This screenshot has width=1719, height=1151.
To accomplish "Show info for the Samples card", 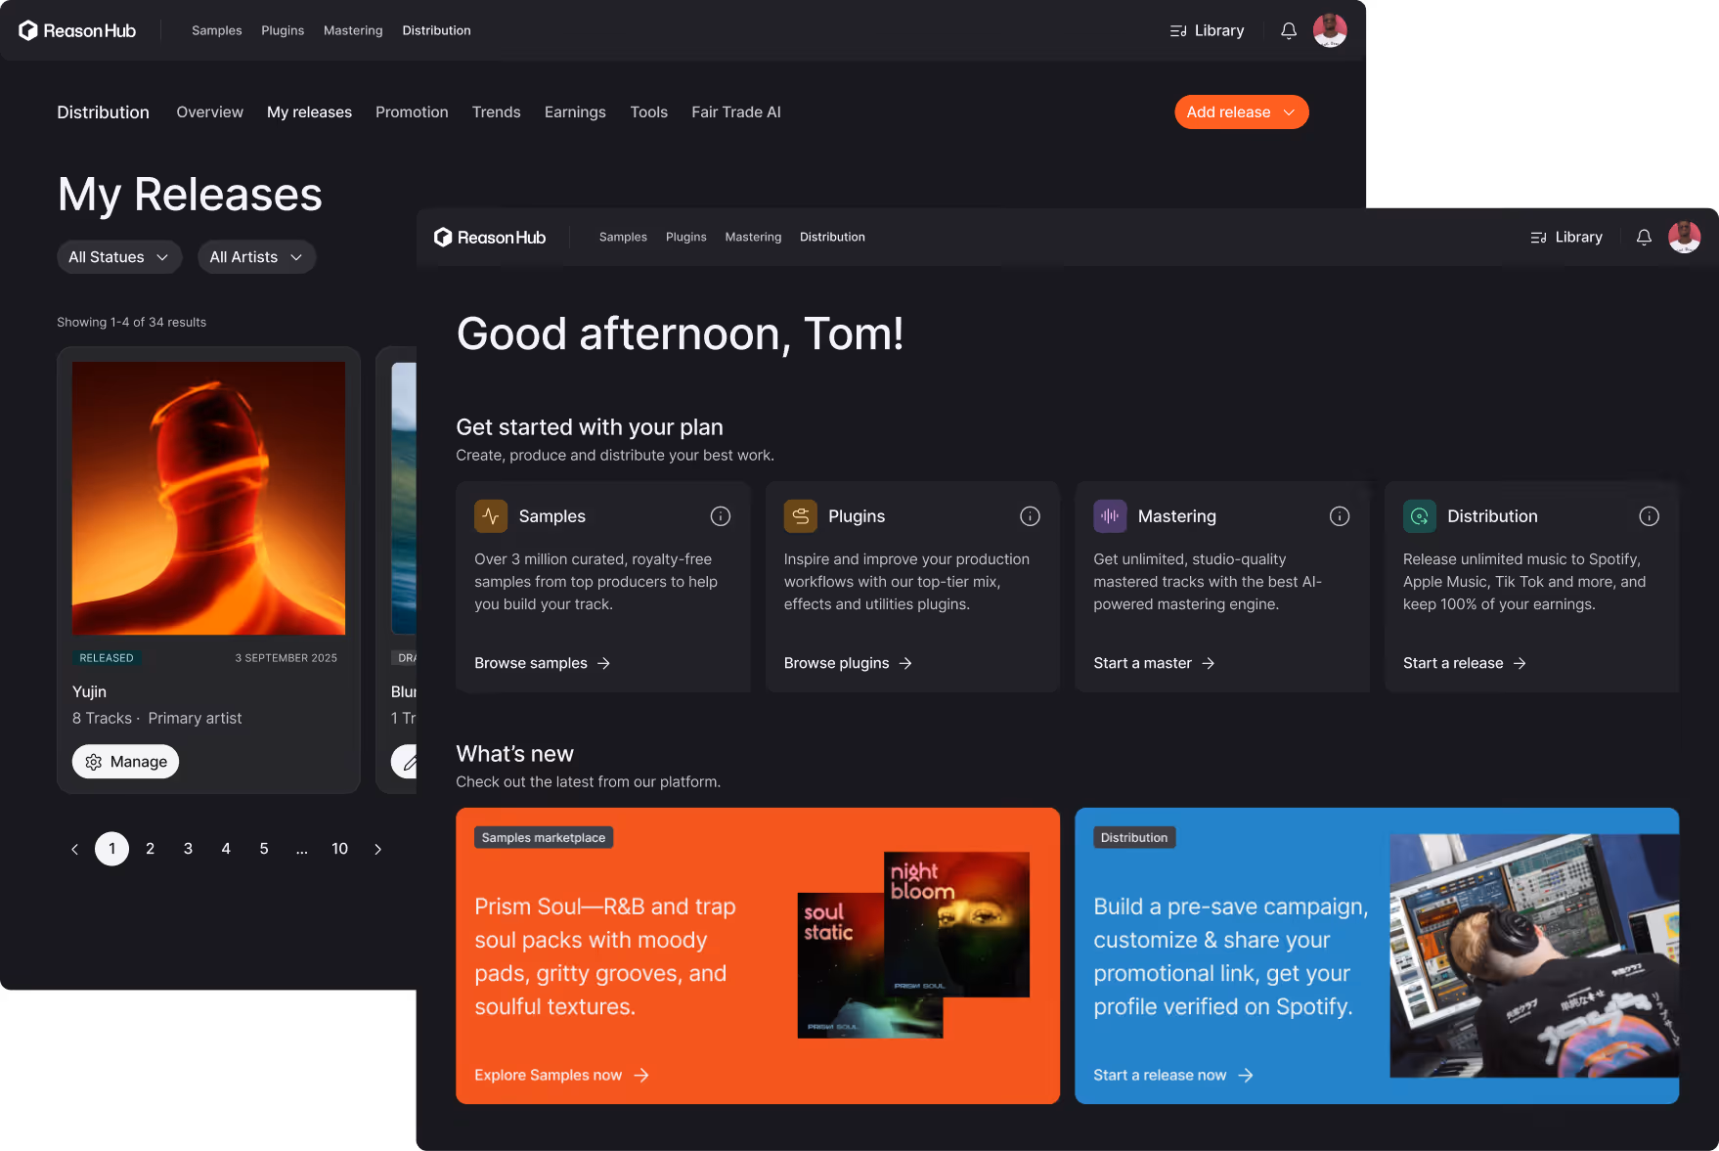I will [721, 516].
